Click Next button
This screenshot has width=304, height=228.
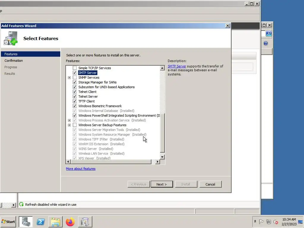click(x=162, y=184)
